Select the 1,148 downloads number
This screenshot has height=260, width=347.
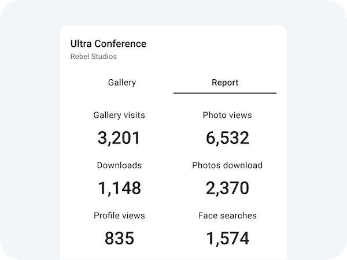pos(119,188)
